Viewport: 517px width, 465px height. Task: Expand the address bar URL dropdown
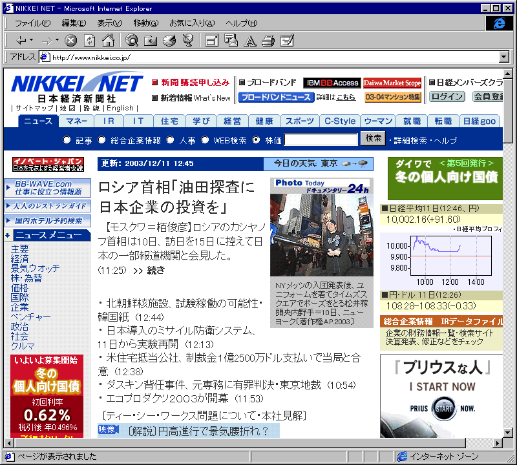point(503,57)
